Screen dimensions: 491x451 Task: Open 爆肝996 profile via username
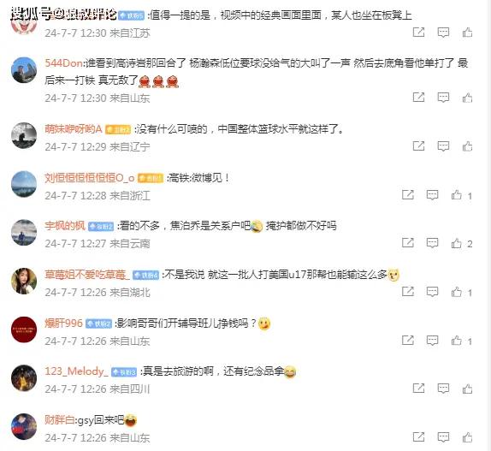pyautogui.click(x=63, y=323)
